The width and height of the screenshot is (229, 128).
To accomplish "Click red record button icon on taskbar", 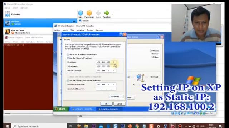I will tap(180, 126).
